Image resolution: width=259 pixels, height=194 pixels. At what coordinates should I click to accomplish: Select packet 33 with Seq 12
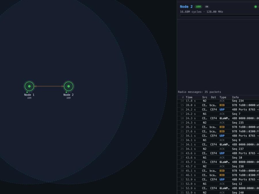point(218,184)
